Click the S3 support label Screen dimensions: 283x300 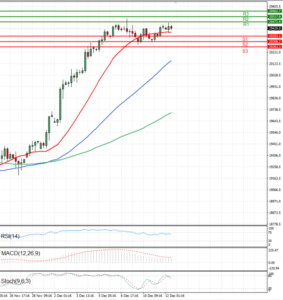(245, 51)
